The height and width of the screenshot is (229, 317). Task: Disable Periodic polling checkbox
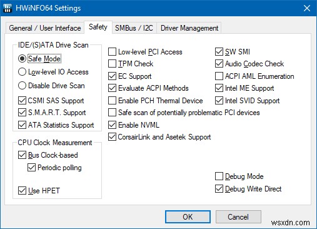pyautogui.click(x=31, y=168)
